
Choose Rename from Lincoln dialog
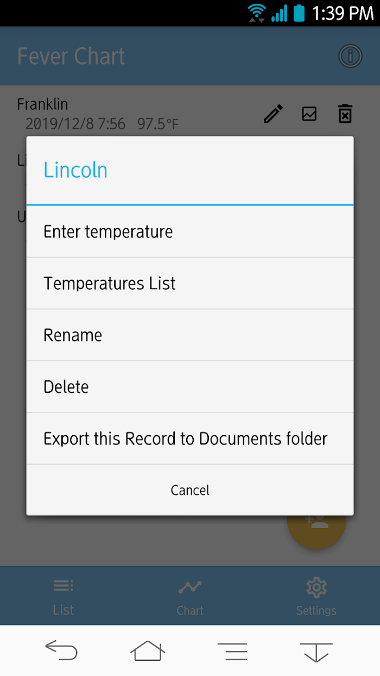pos(190,335)
